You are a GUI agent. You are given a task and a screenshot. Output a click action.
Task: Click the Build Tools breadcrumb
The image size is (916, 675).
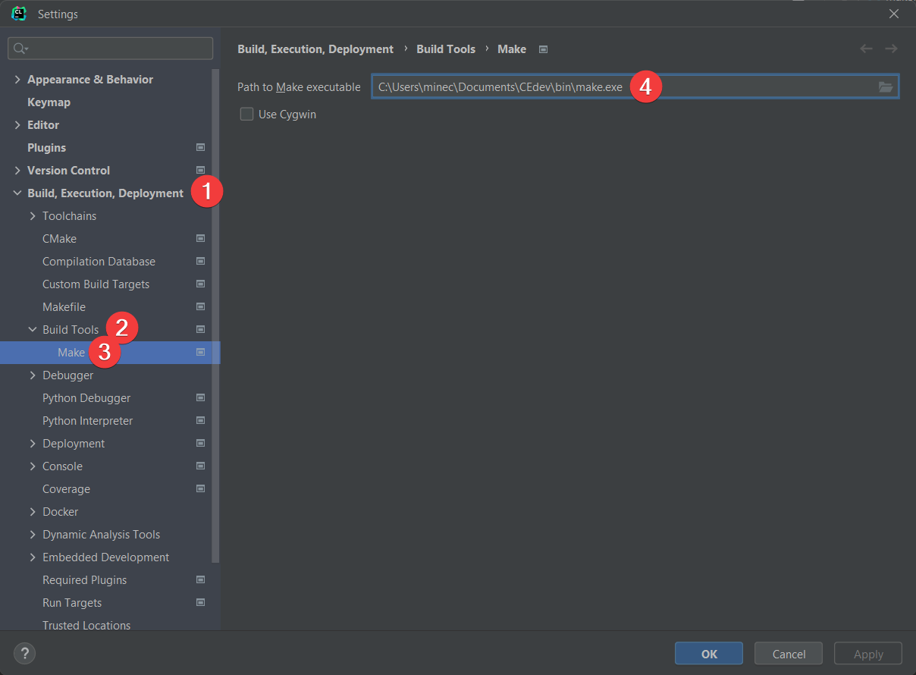[x=446, y=49]
